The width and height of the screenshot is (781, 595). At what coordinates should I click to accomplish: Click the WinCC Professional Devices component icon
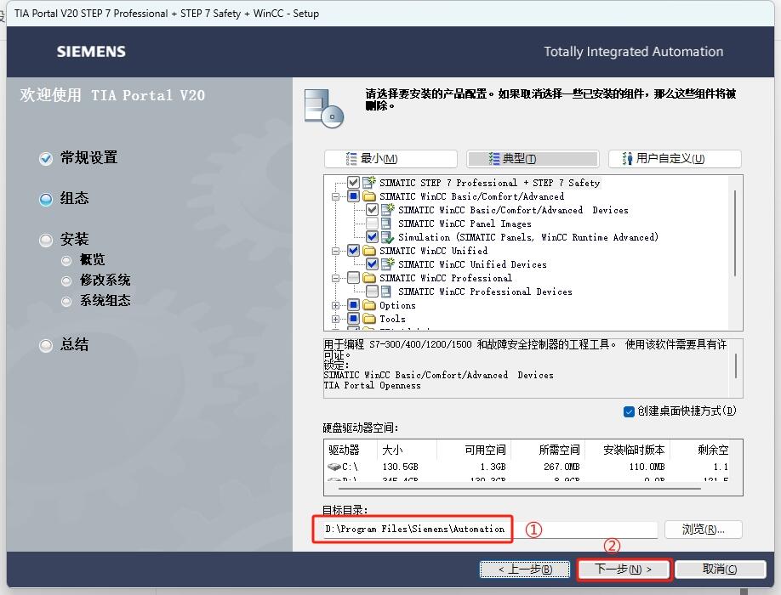click(x=386, y=291)
